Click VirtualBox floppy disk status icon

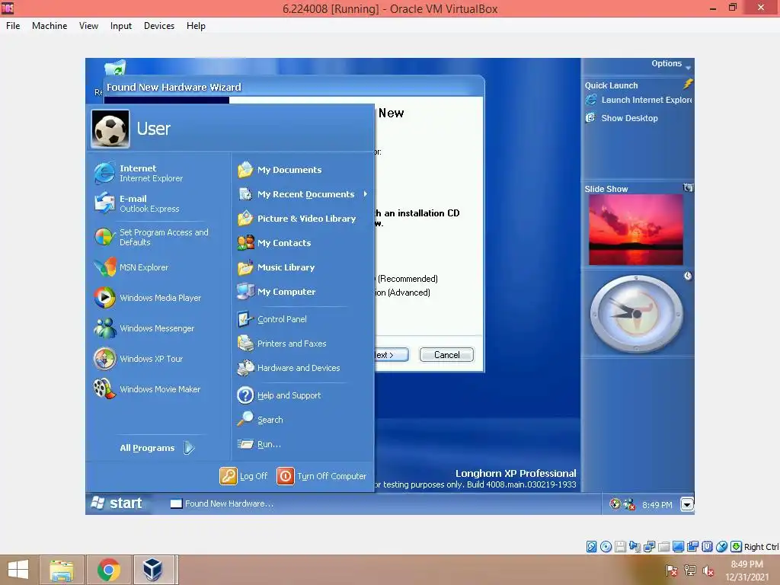(x=620, y=547)
